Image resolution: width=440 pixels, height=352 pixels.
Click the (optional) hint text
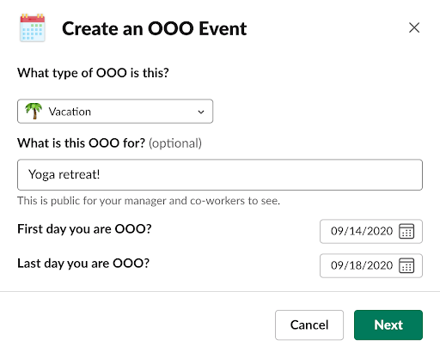pos(175,143)
